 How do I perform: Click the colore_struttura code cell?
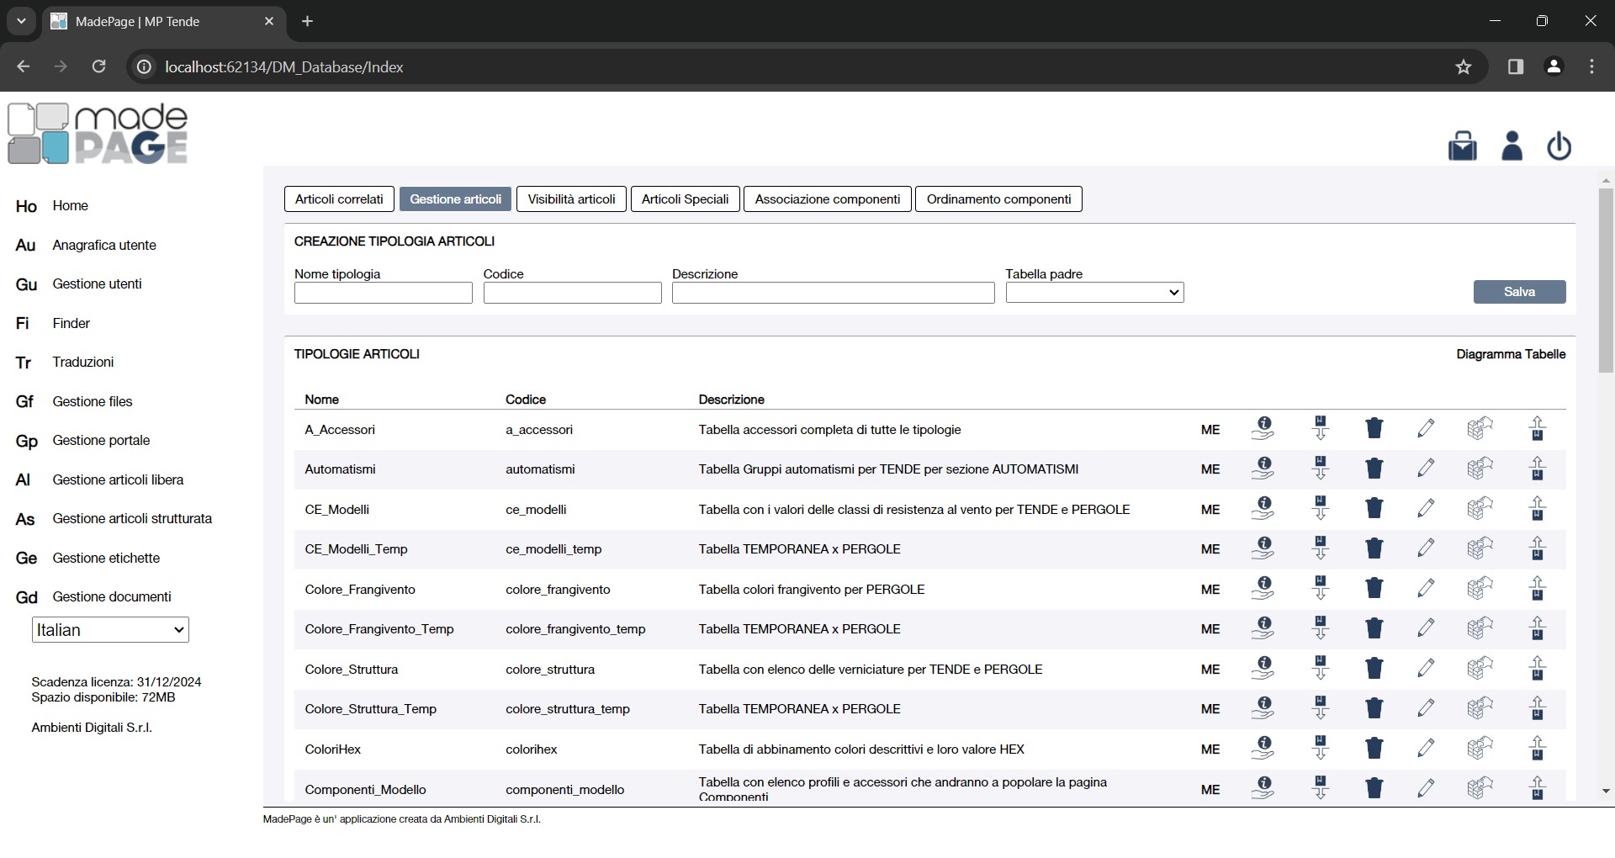click(x=550, y=670)
